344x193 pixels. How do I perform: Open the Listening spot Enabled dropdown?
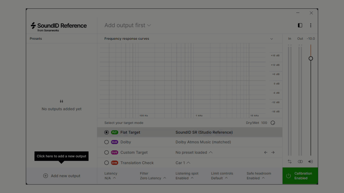(187, 176)
